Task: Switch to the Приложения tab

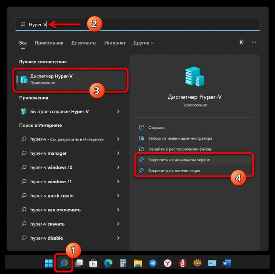Action: pos(49,43)
